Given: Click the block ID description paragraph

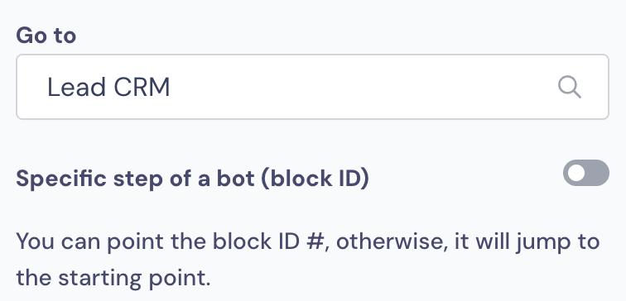Looking at the screenshot, I should click(308, 260).
